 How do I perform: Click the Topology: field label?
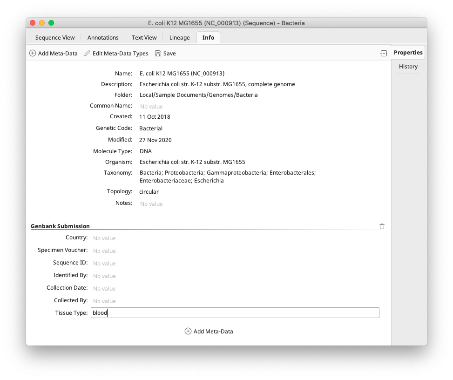click(x=120, y=191)
